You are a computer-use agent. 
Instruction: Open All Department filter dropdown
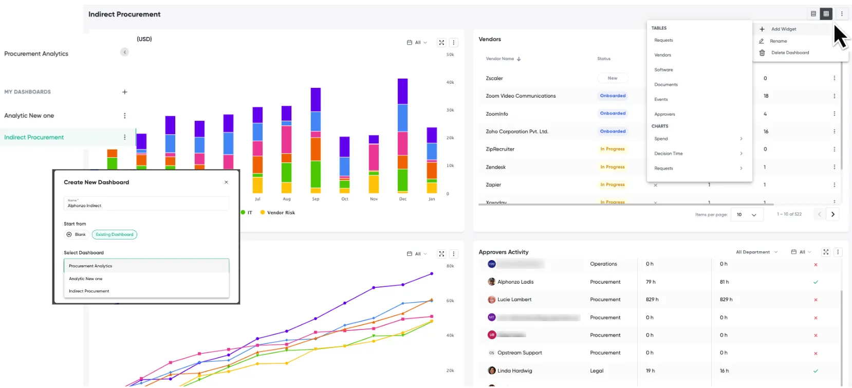[x=757, y=252]
